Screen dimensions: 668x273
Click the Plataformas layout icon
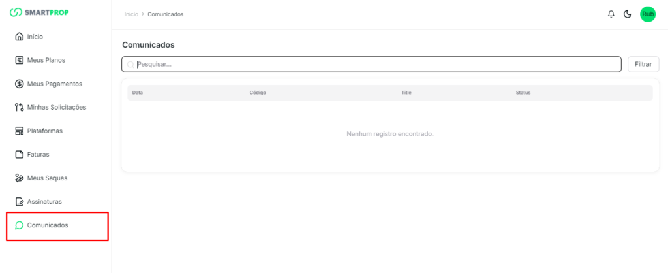click(x=19, y=131)
